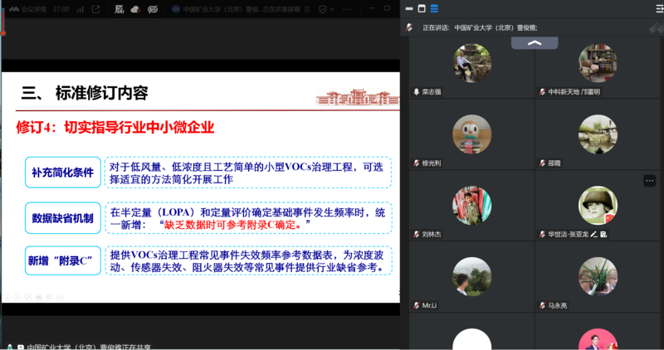
Task: Open the 会议详情 meeting details
Action: 28,9
